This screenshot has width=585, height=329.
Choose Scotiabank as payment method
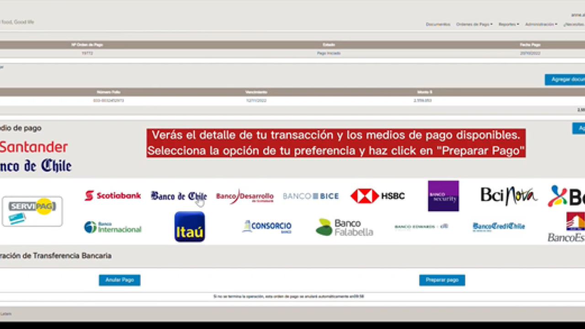point(113,196)
